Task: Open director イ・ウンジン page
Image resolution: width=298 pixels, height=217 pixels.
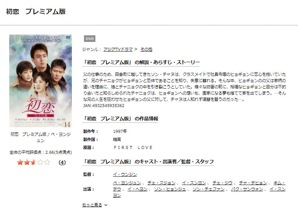Action: click(x=125, y=174)
